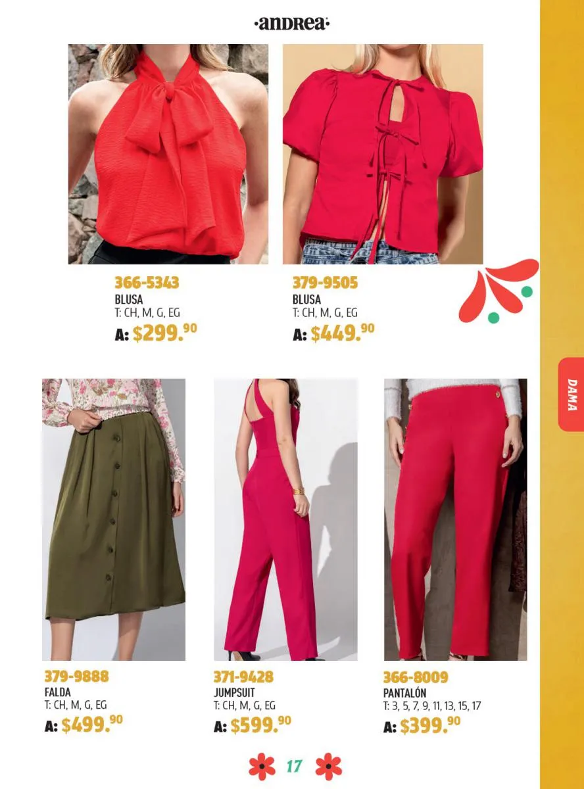Click the pantalón sizes list 3 to 17
584x789 pixels.
[433, 705]
